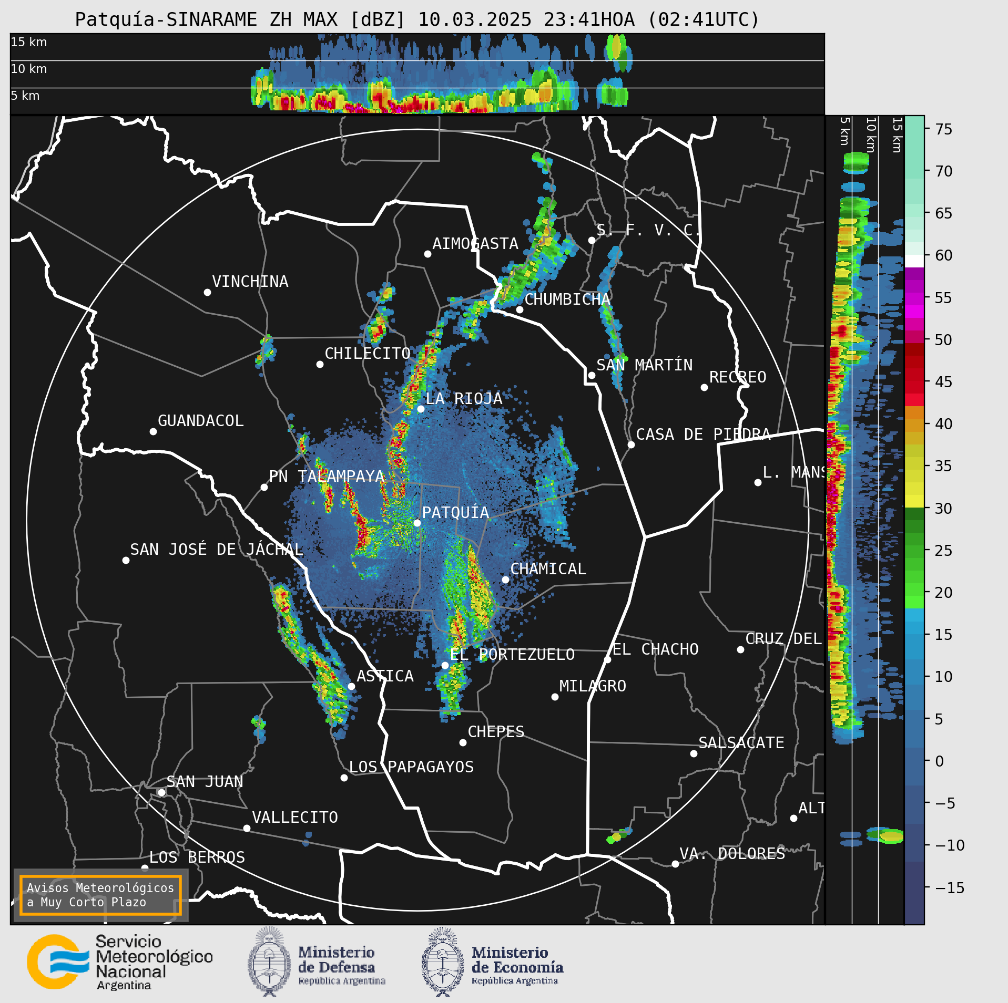Click the 75 value on color scale
1008x1003 pixels.
[x=944, y=129]
